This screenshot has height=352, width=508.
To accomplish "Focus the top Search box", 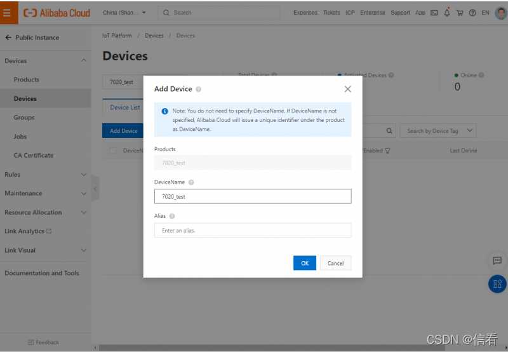I will coord(218,13).
